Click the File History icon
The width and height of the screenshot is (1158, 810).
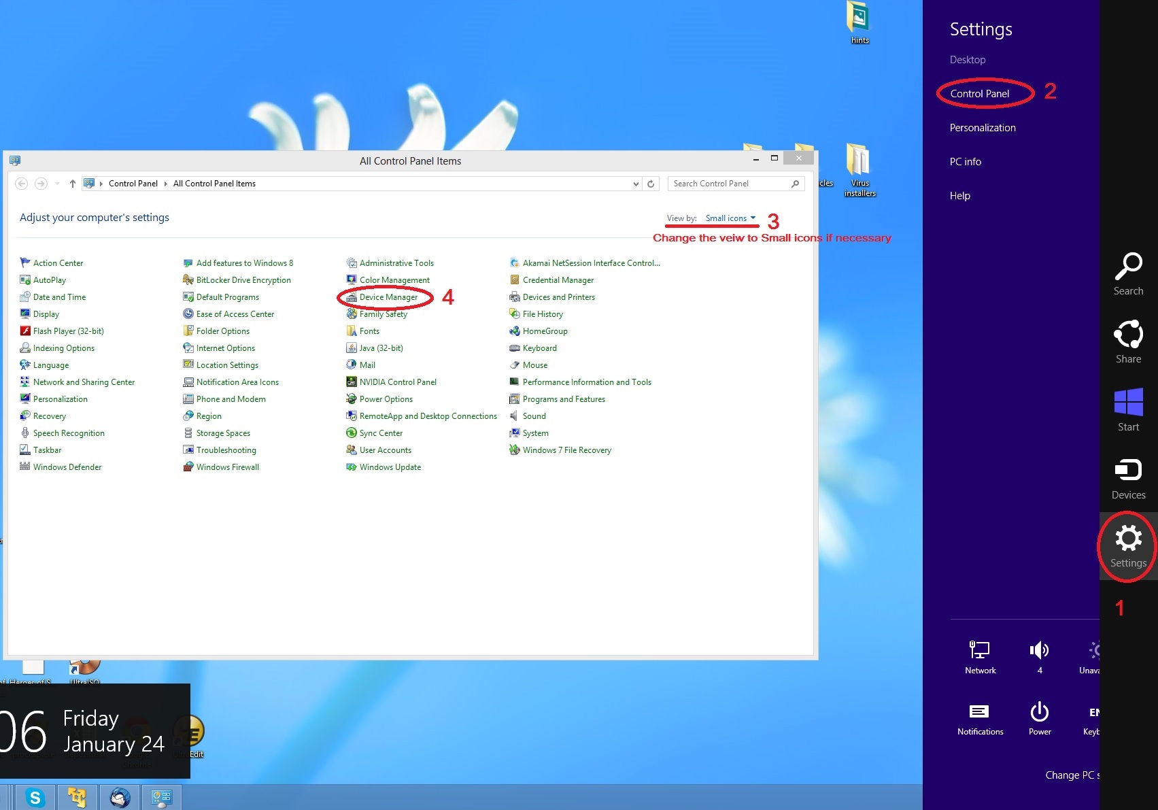point(515,314)
